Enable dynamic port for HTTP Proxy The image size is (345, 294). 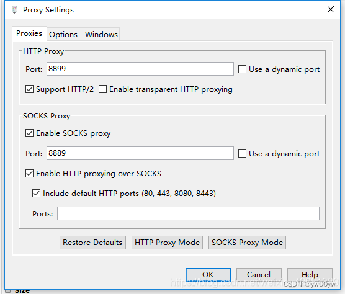[242, 69]
